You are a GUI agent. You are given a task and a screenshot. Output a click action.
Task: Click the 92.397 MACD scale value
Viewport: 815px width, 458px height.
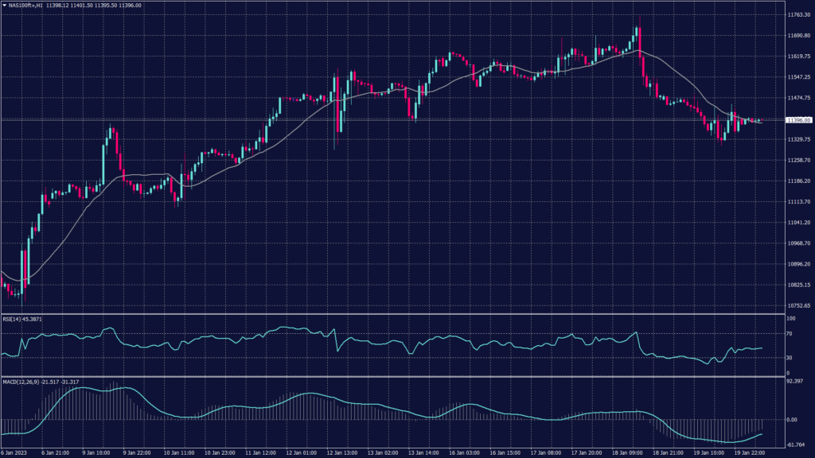796,382
